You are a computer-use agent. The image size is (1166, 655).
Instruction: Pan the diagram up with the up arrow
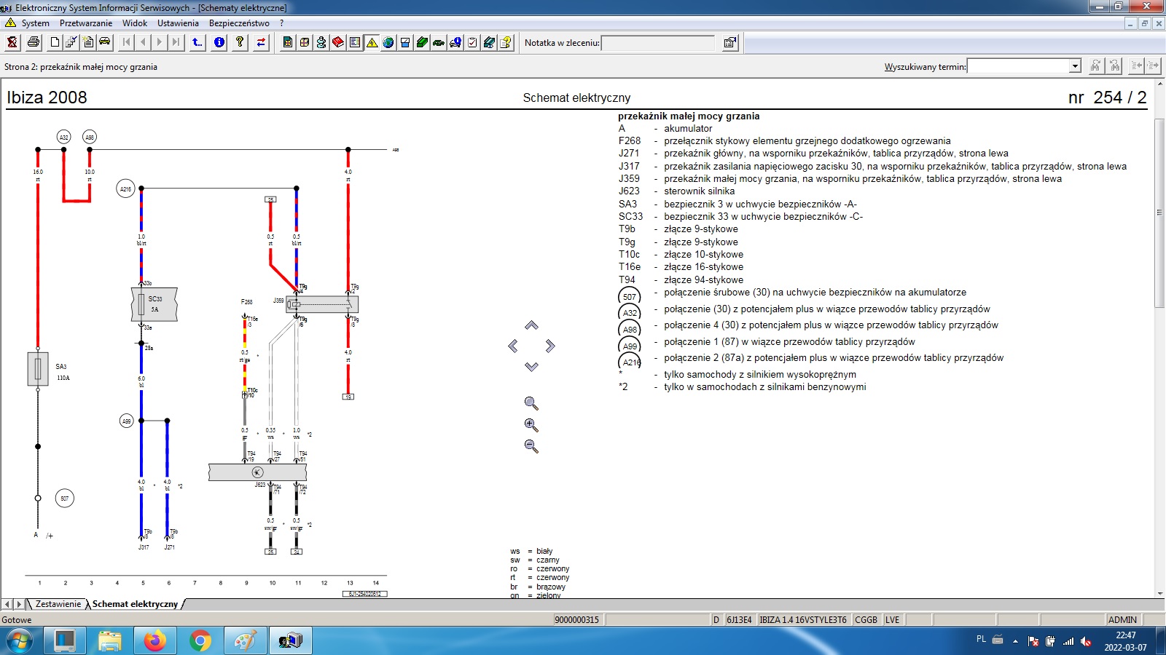coord(532,325)
